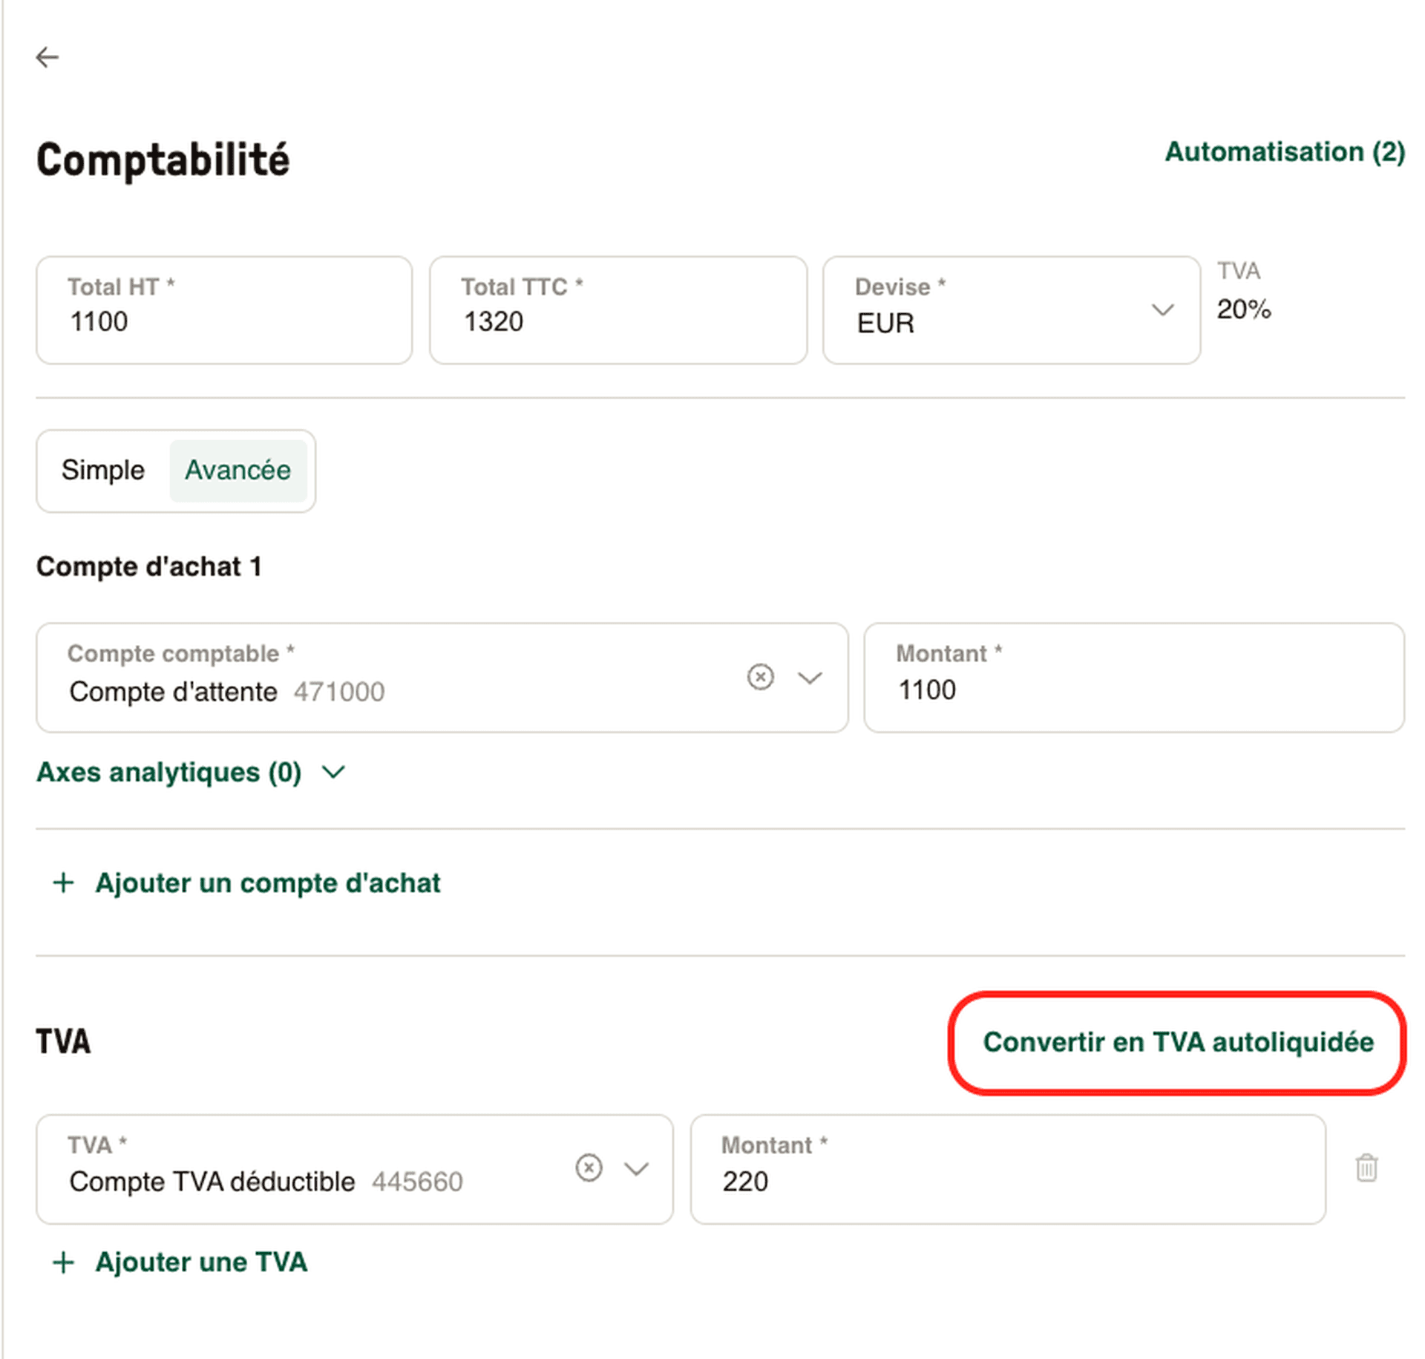Open the Compte comptable dropdown
Image resolution: width=1425 pixels, height=1359 pixels.
click(x=810, y=677)
